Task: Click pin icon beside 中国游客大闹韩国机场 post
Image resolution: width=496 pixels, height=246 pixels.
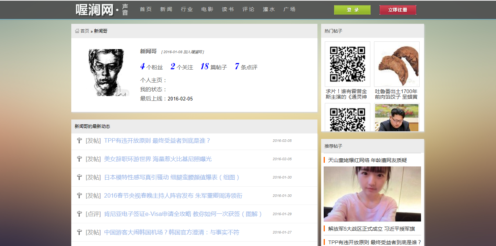Action: tap(79, 232)
